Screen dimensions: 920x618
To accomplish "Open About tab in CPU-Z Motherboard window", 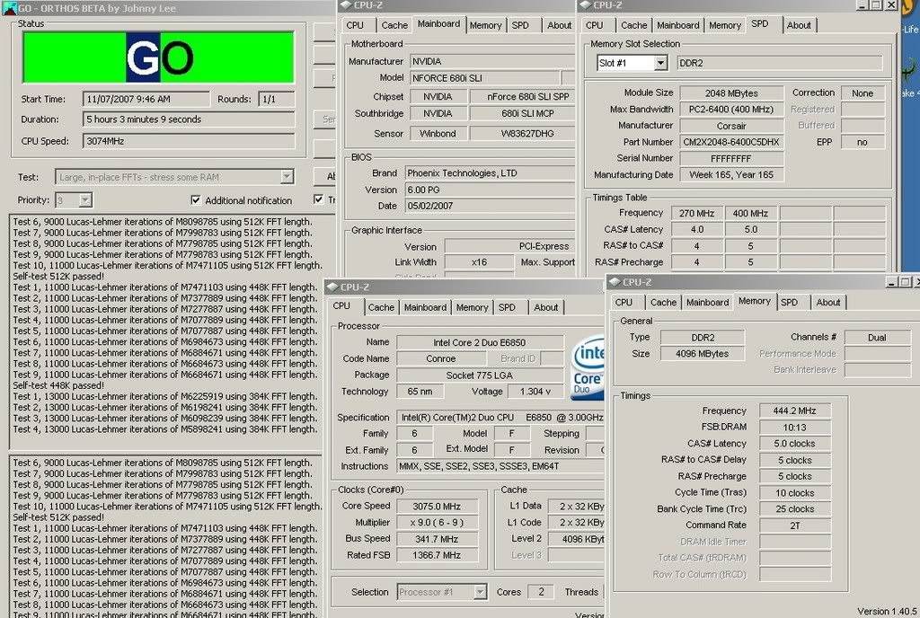I will point(559,25).
